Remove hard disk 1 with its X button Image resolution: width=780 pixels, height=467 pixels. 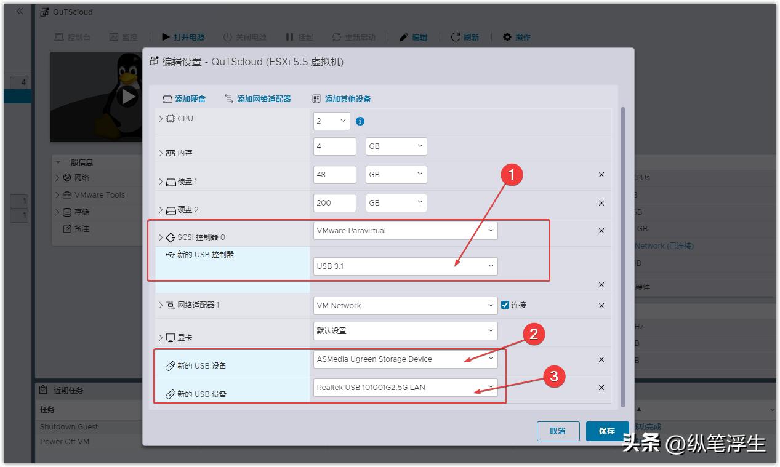coord(601,175)
